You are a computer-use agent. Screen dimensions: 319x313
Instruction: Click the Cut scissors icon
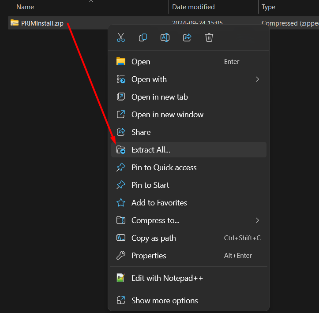pos(121,38)
